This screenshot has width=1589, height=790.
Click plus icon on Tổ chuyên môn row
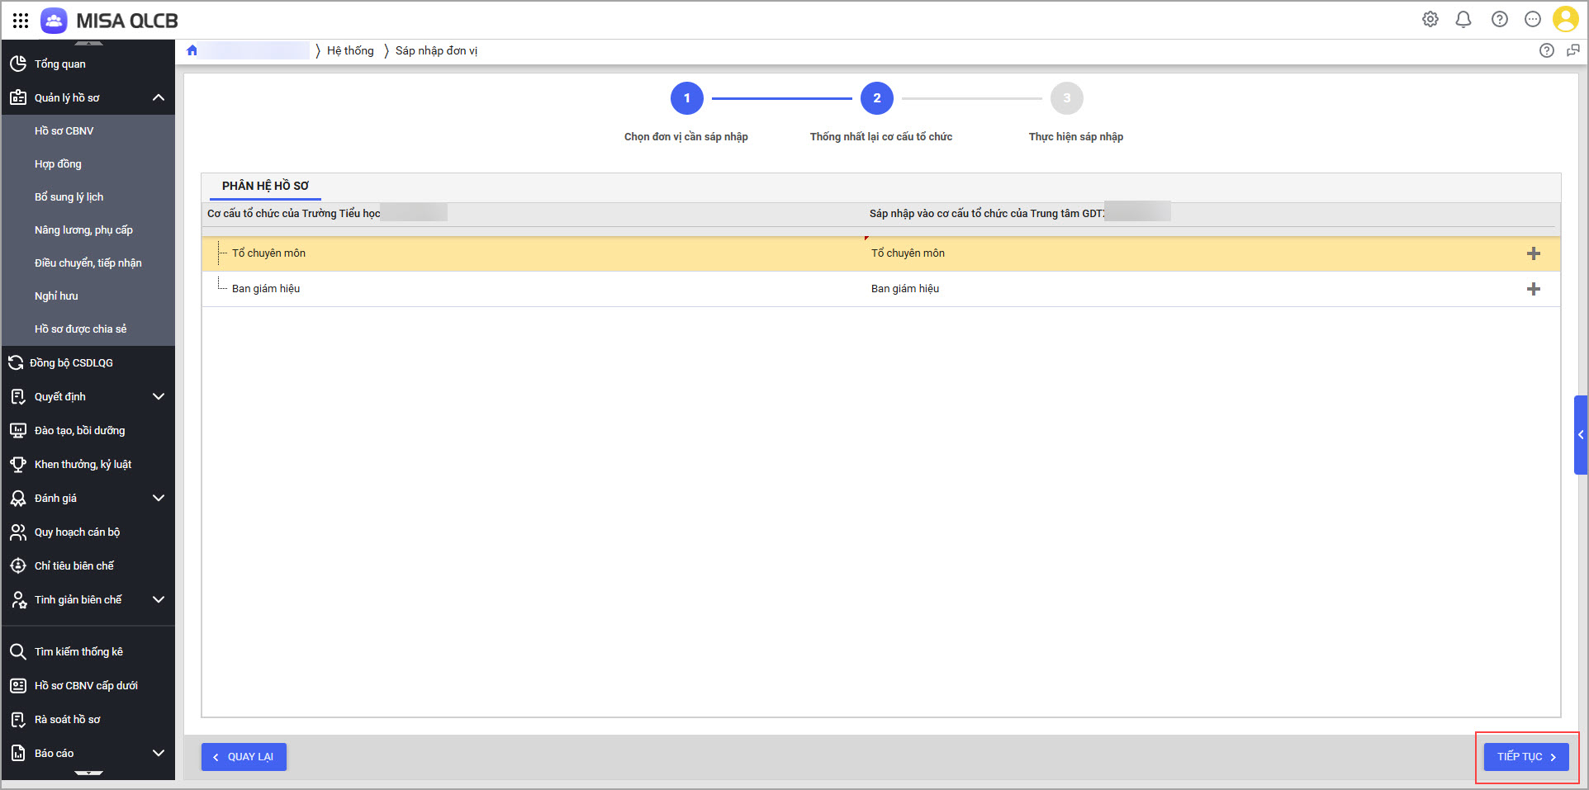(x=1534, y=253)
